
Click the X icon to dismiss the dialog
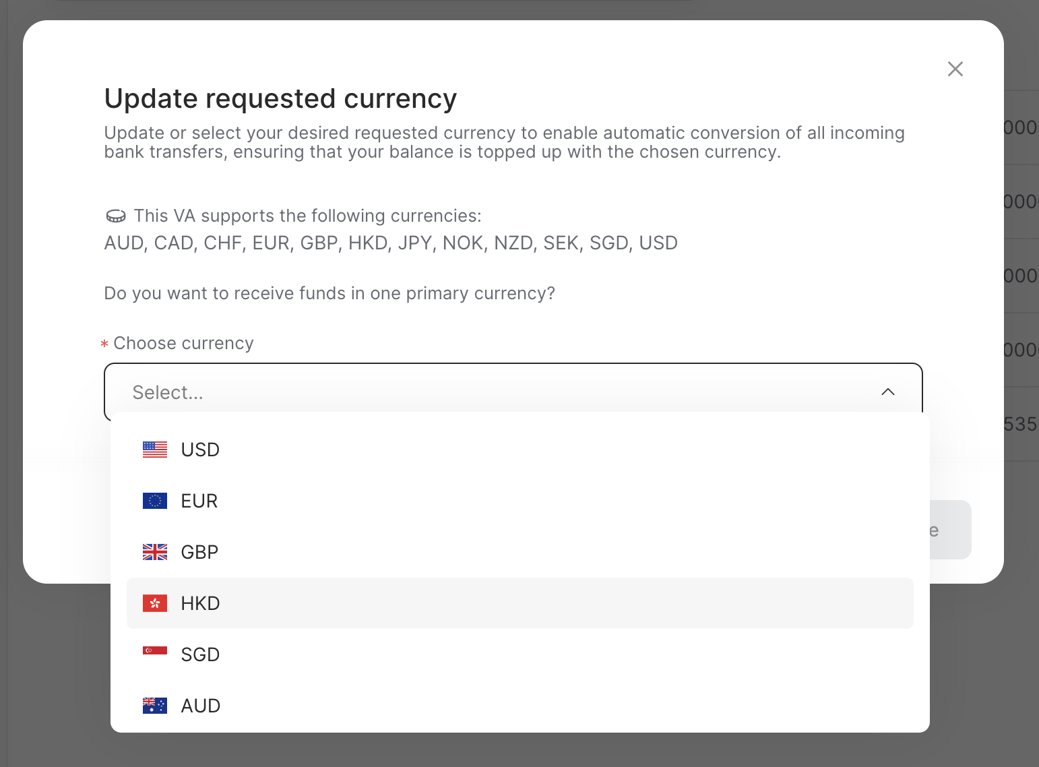tap(955, 69)
